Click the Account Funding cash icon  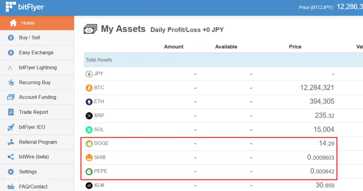click(11, 97)
